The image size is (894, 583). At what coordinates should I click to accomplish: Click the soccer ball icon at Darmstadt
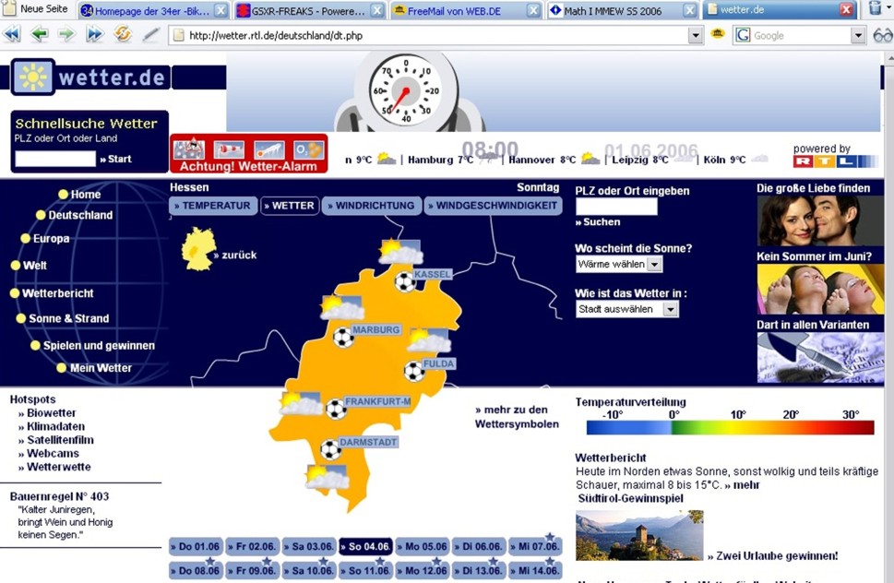point(330,450)
